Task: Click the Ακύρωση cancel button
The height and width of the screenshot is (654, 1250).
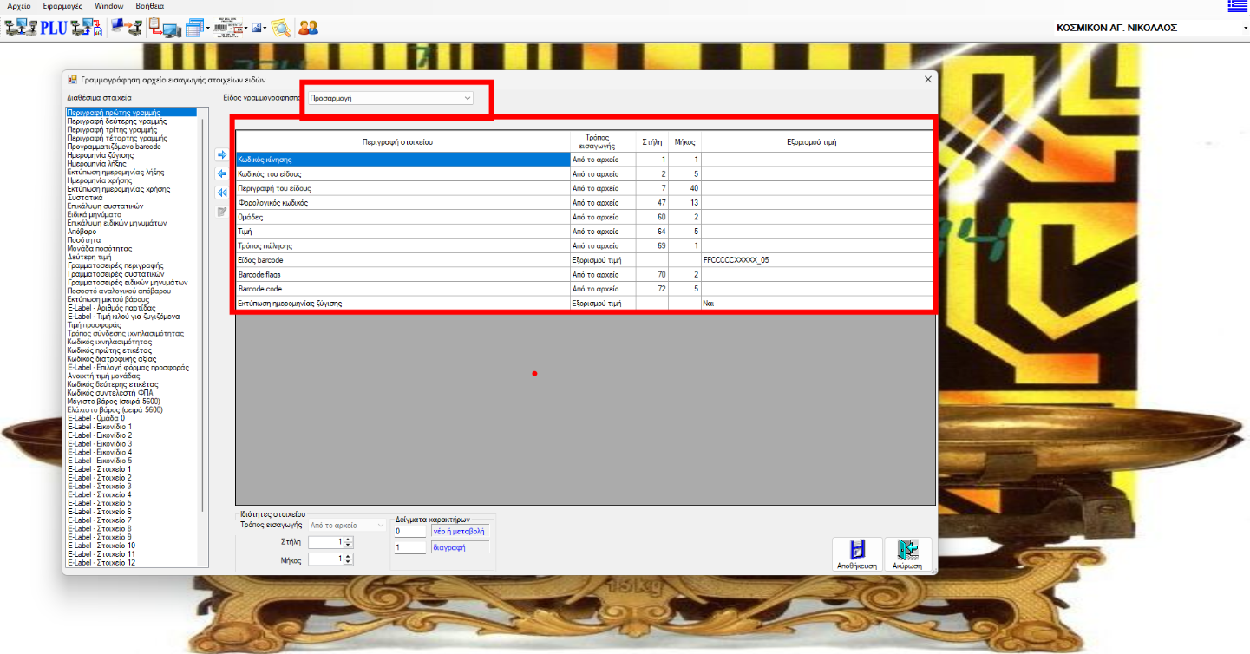Action: (907, 554)
